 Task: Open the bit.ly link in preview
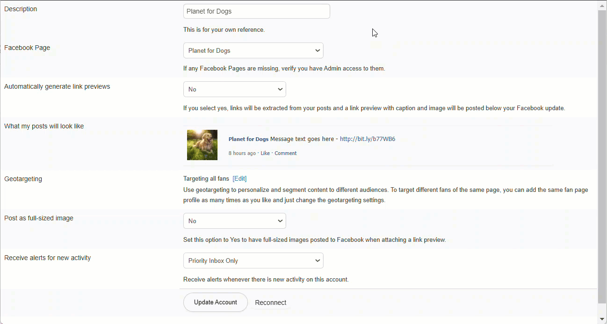pos(368,139)
